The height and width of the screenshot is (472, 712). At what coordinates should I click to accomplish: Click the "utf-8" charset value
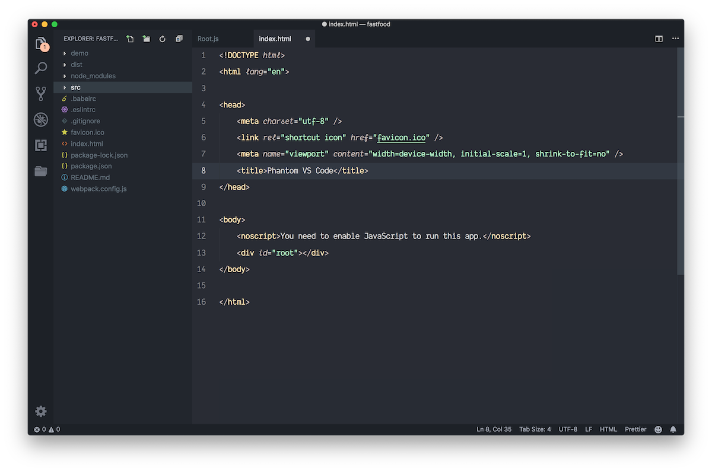click(313, 121)
